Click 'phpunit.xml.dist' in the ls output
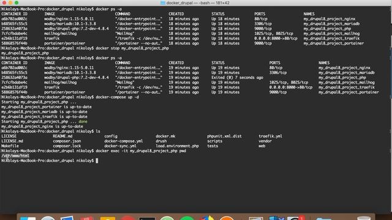Screen dimensions: 392x220 click(x=224, y=136)
